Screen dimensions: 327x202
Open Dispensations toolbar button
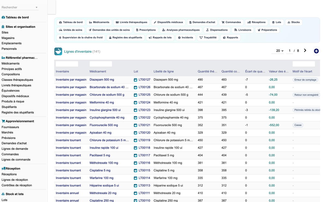(x=217, y=30)
